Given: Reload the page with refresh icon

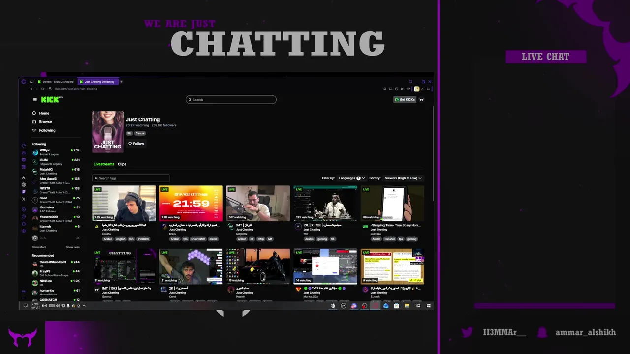Looking at the screenshot, I should (x=43, y=89).
